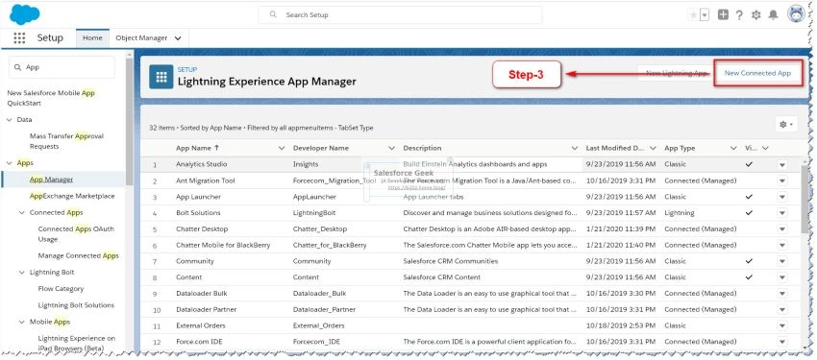Collapse the Connected Apps tree node
Screen dimensions: 817x360
pyautogui.click(x=22, y=212)
